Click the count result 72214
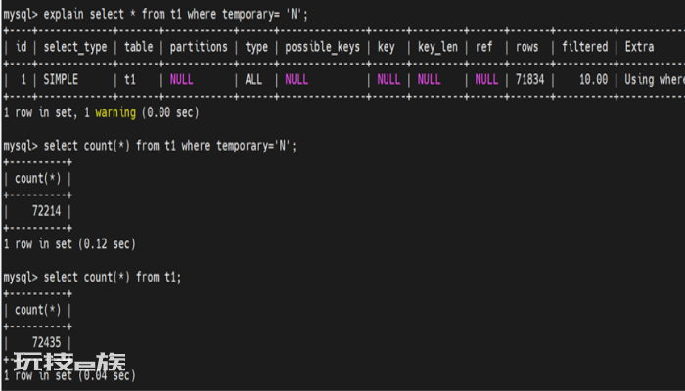The height and width of the screenshot is (391, 685). tap(46, 211)
